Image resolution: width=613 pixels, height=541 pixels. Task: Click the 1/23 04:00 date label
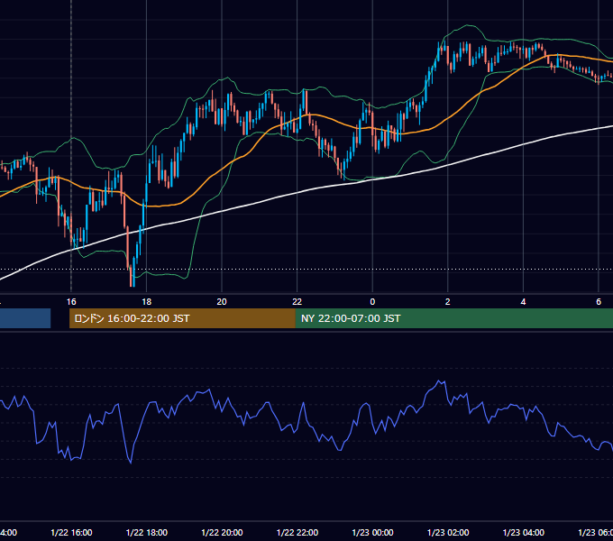click(524, 533)
